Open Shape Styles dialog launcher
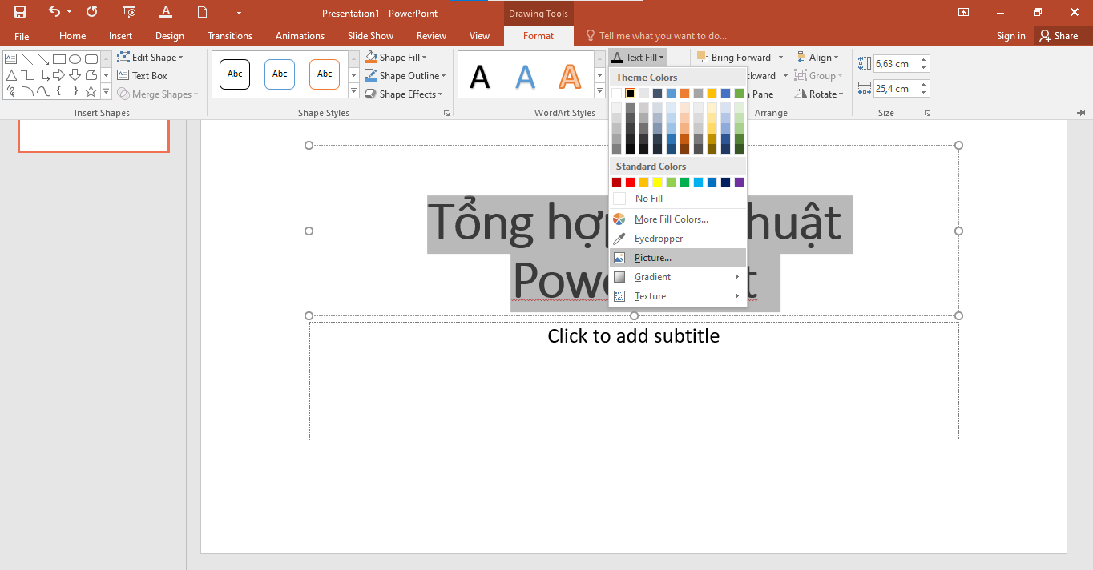The width and height of the screenshot is (1093, 570). (446, 114)
